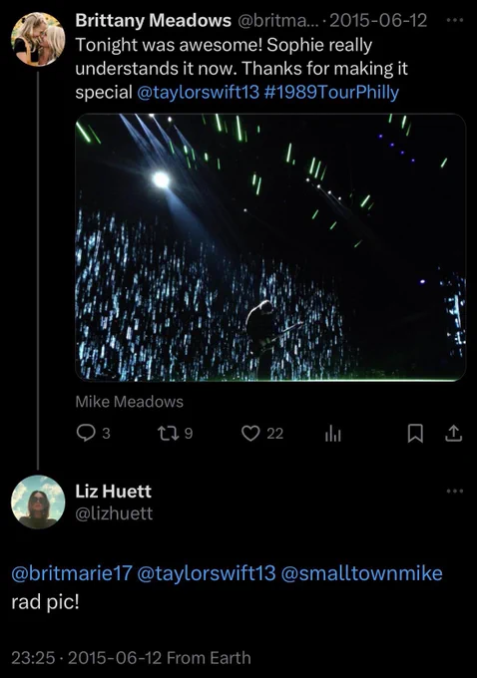Follow the @taylorswift13 mention in Brittany's tweet
This screenshot has width=477, height=678.
coord(198,92)
